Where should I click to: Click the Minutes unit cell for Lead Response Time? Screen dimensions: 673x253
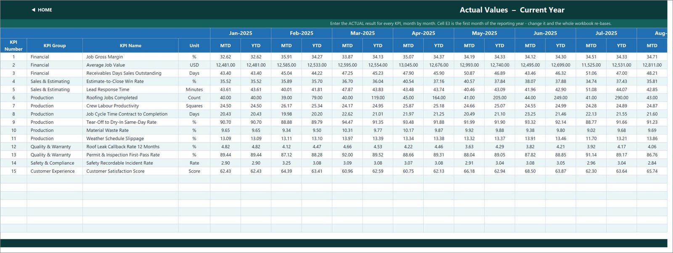(x=194, y=90)
